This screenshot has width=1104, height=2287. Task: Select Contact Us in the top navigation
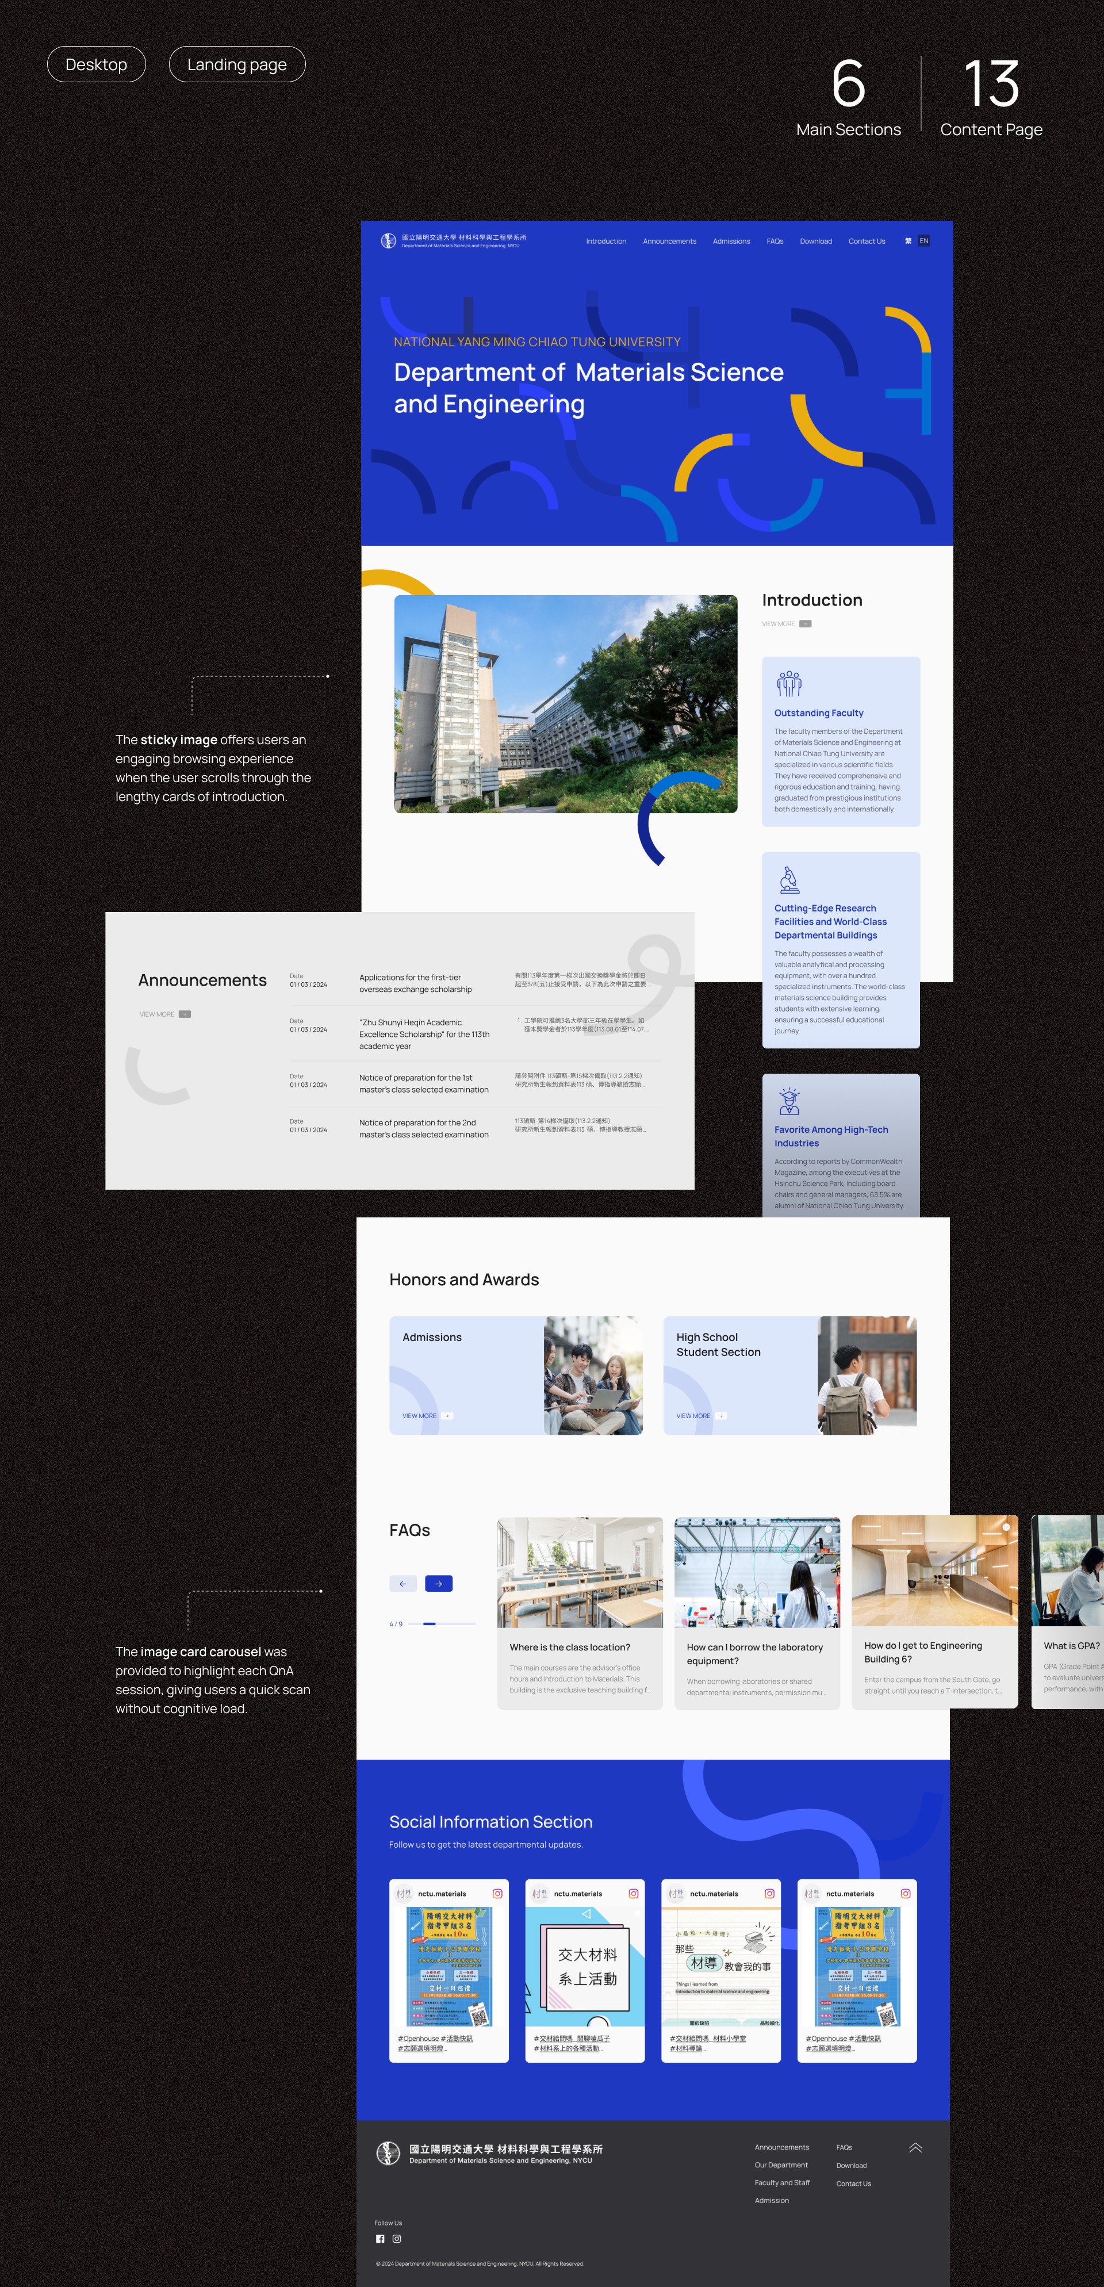point(866,242)
